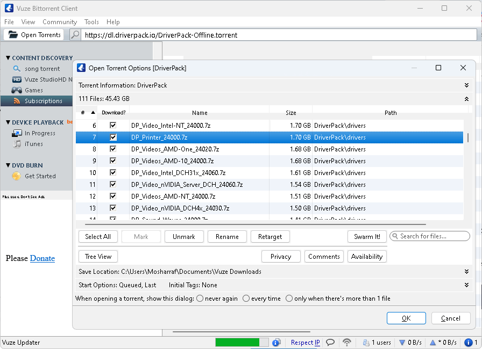Sort files by the Size column header
This screenshot has height=349, width=482.
pos(291,113)
